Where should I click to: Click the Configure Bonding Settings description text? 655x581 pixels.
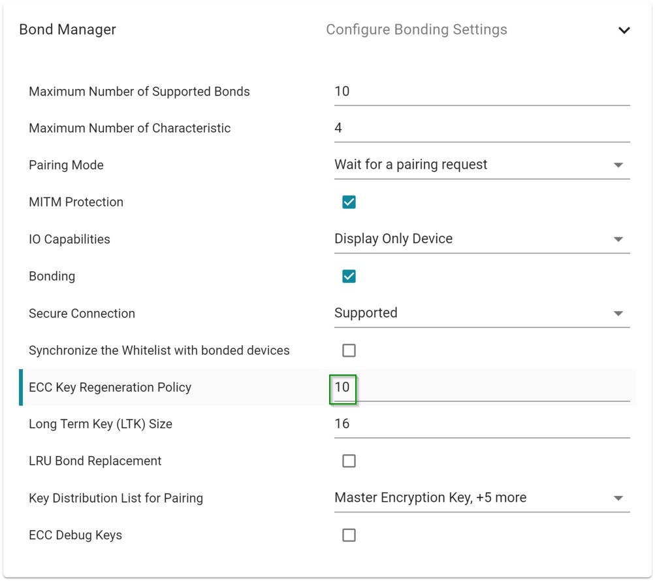tap(416, 30)
